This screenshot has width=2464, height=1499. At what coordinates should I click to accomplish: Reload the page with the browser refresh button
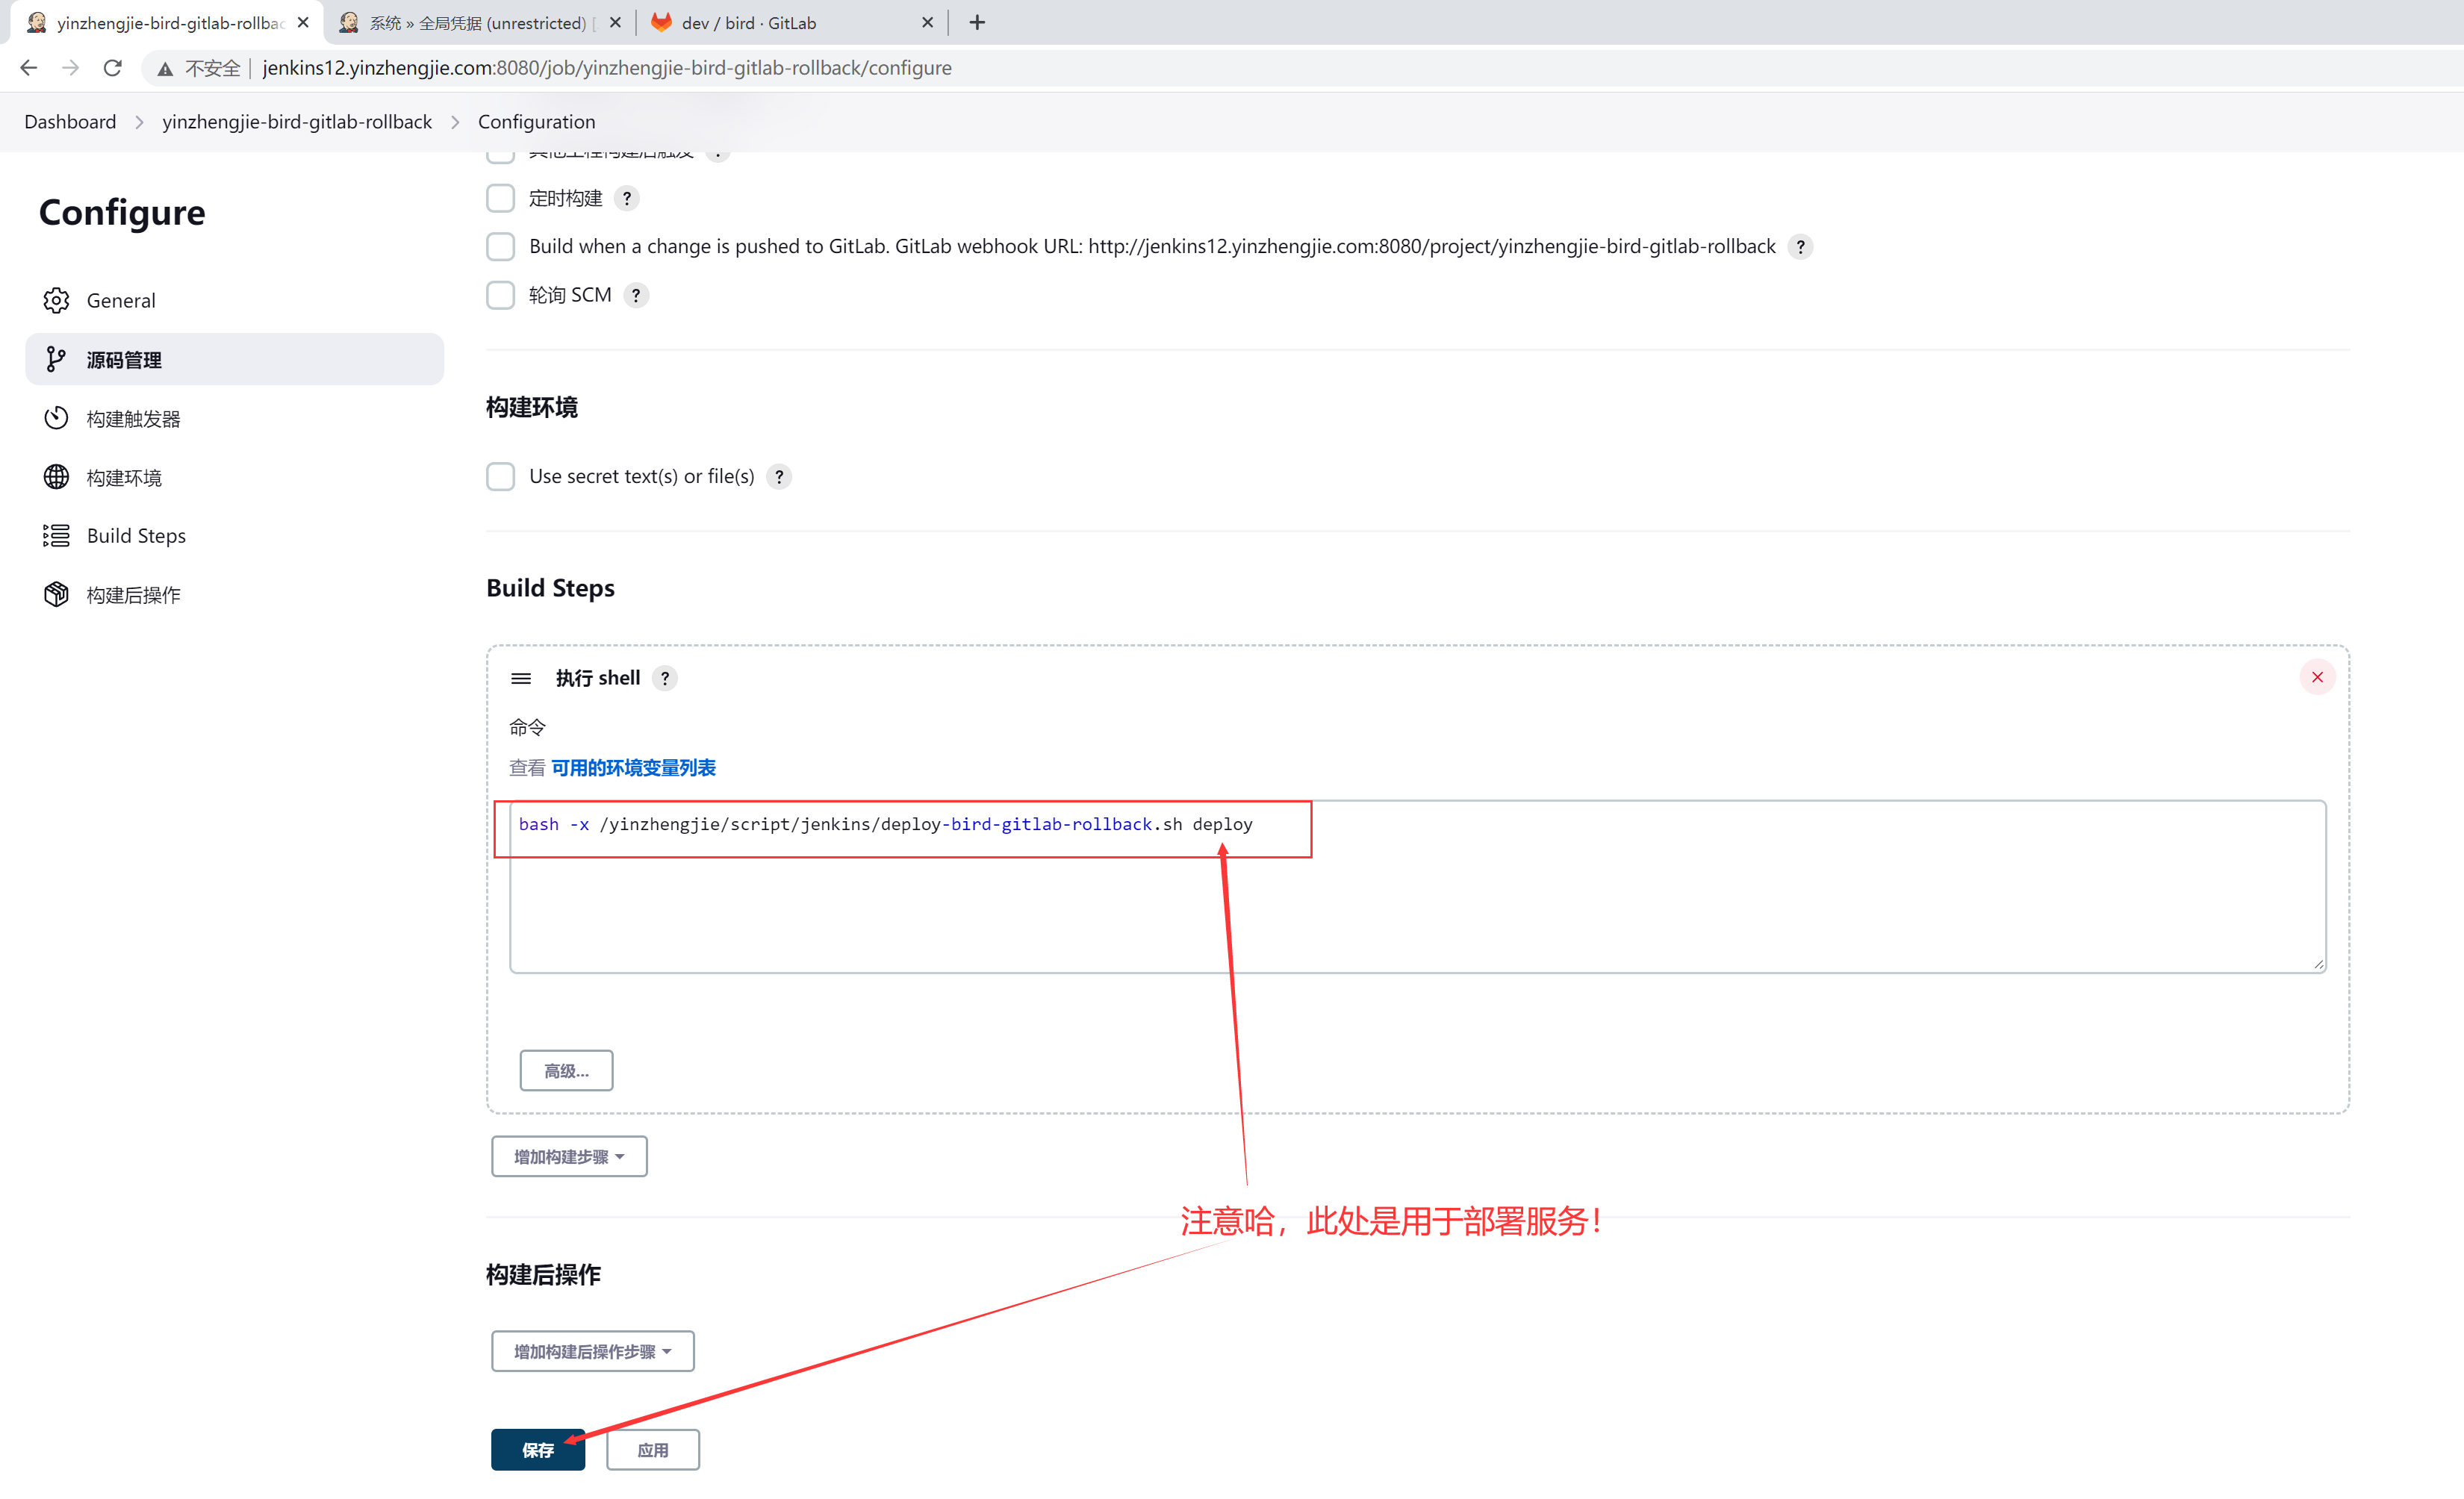click(x=113, y=68)
